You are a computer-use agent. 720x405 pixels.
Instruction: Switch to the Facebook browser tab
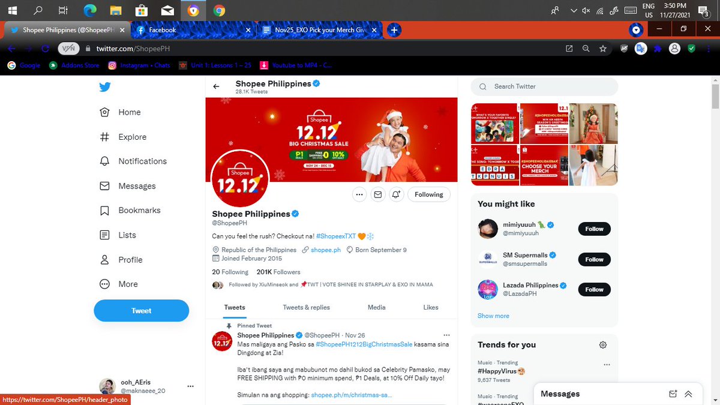191,30
